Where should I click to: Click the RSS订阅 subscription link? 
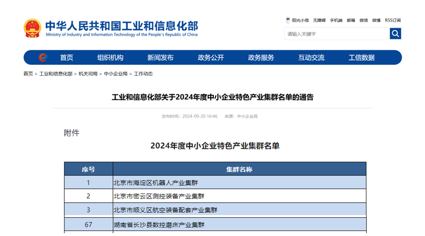click(x=393, y=20)
